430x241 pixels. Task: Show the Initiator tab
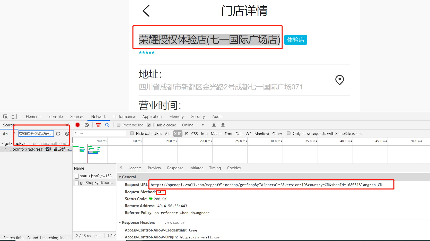[x=196, y=168]
